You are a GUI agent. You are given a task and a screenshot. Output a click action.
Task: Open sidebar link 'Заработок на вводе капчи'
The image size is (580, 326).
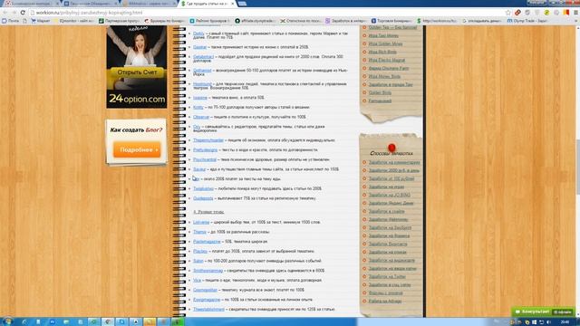pyautogui.click(x=392, y=268)
